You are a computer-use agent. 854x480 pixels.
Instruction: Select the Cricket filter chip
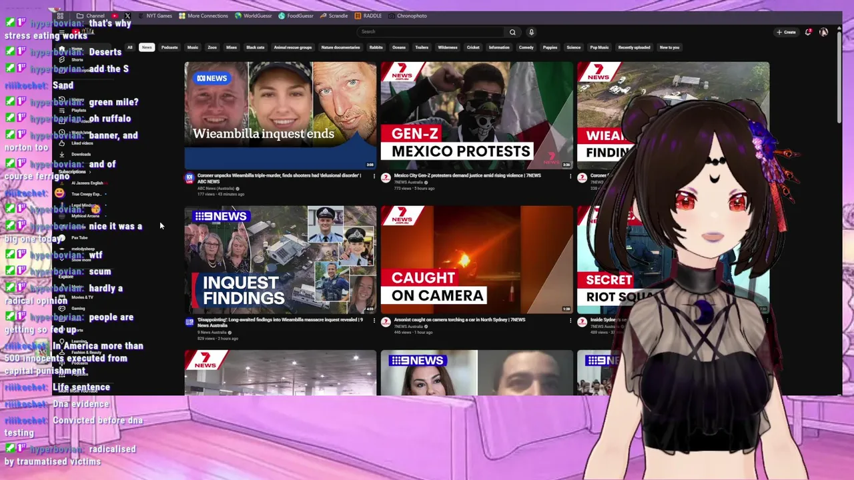pos(473,47)
